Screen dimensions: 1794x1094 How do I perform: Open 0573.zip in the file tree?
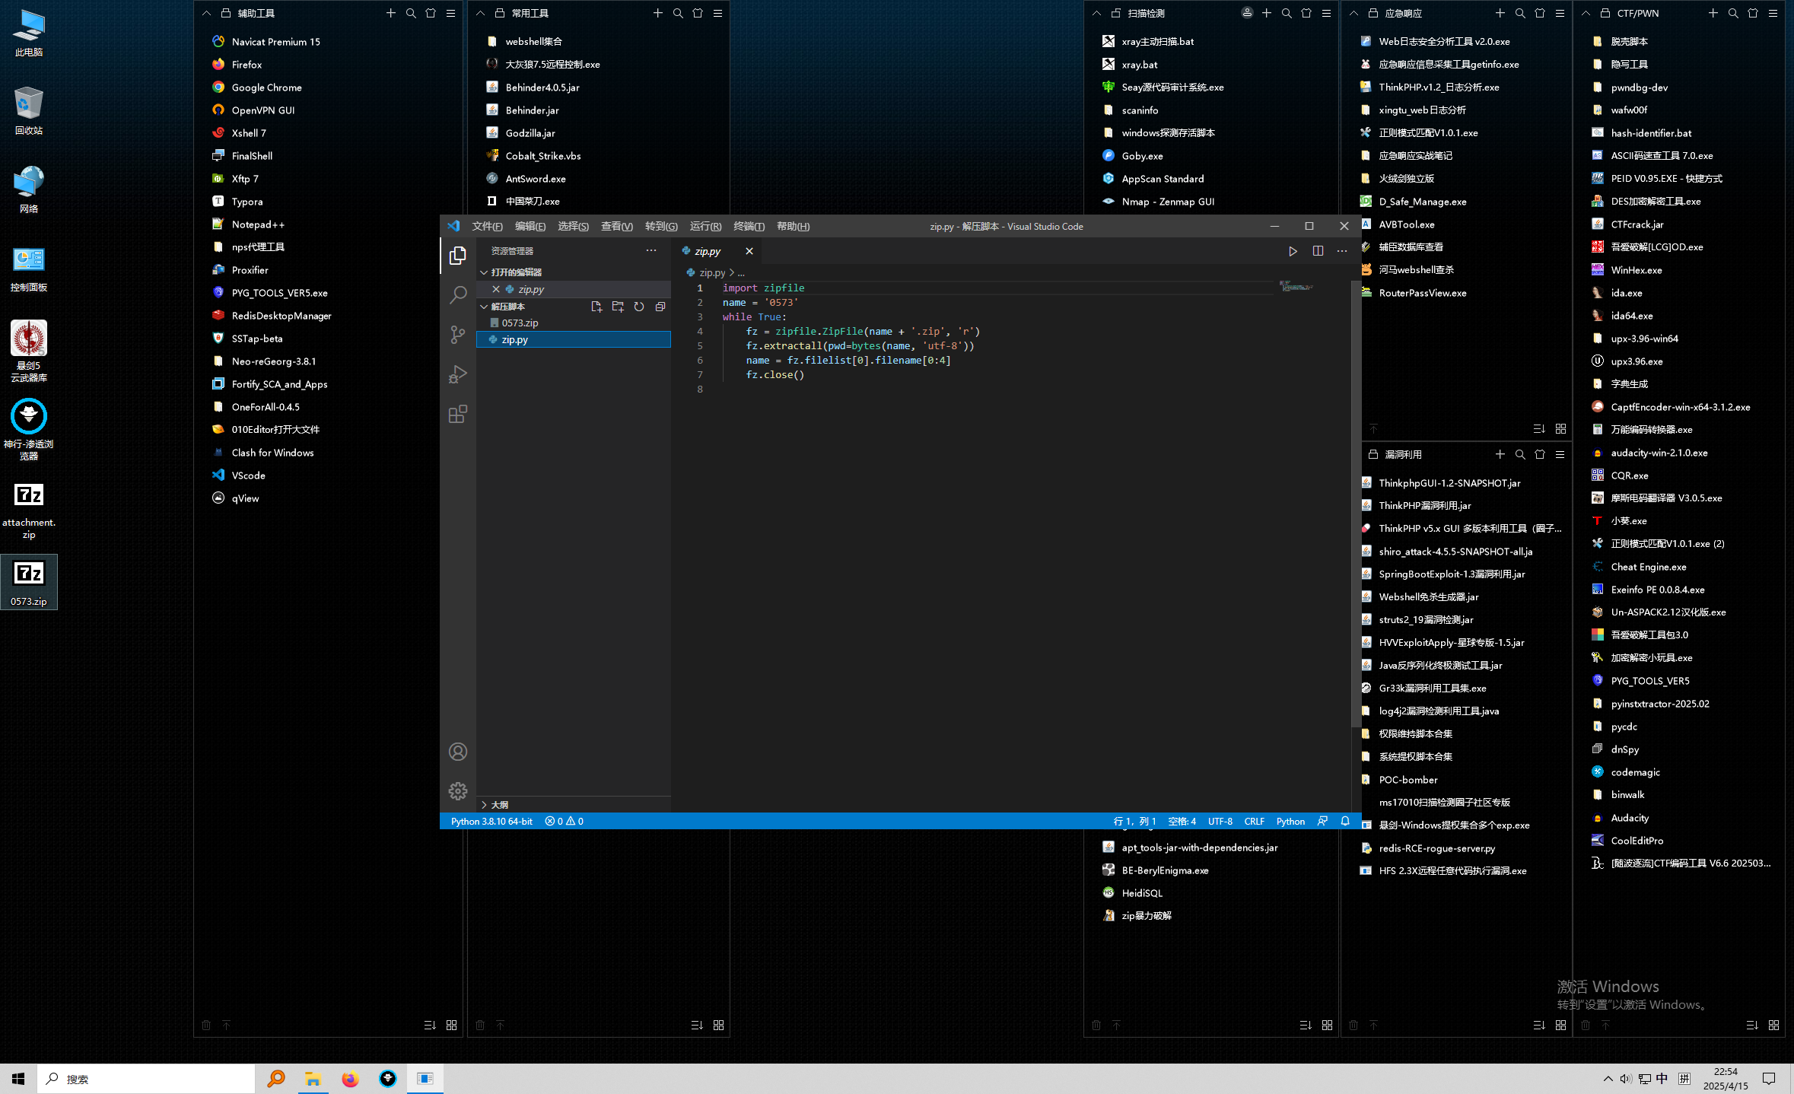tap(520, 323)
